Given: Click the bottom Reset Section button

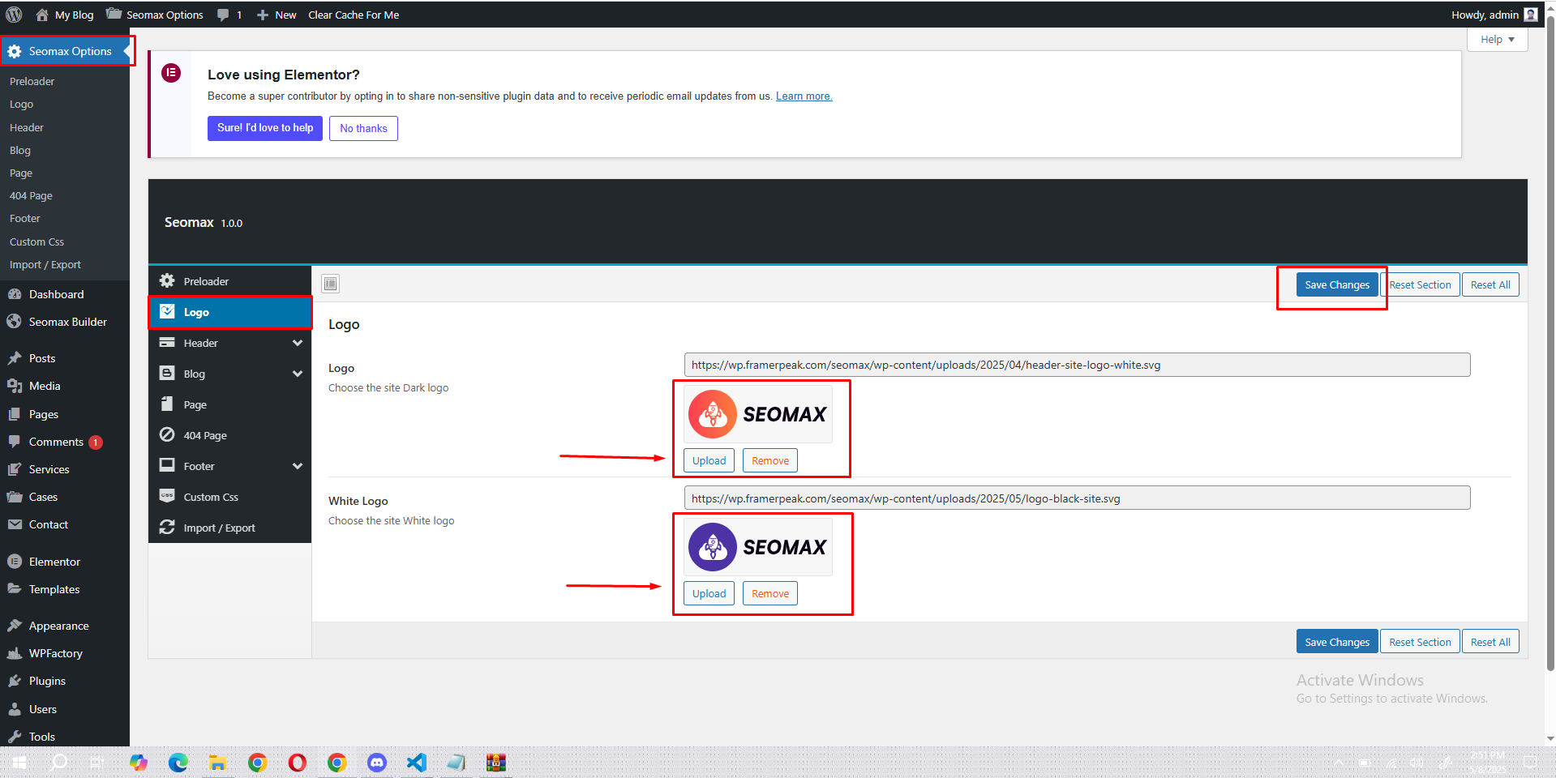Looking at the screenshot, I should coord(1420,642).
